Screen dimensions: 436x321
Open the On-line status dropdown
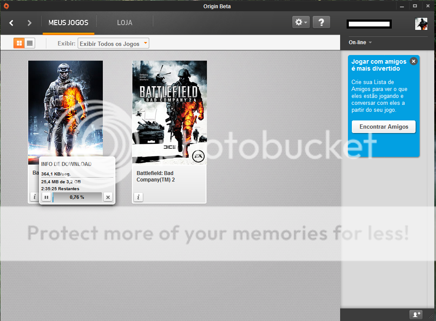pos(361,42)
